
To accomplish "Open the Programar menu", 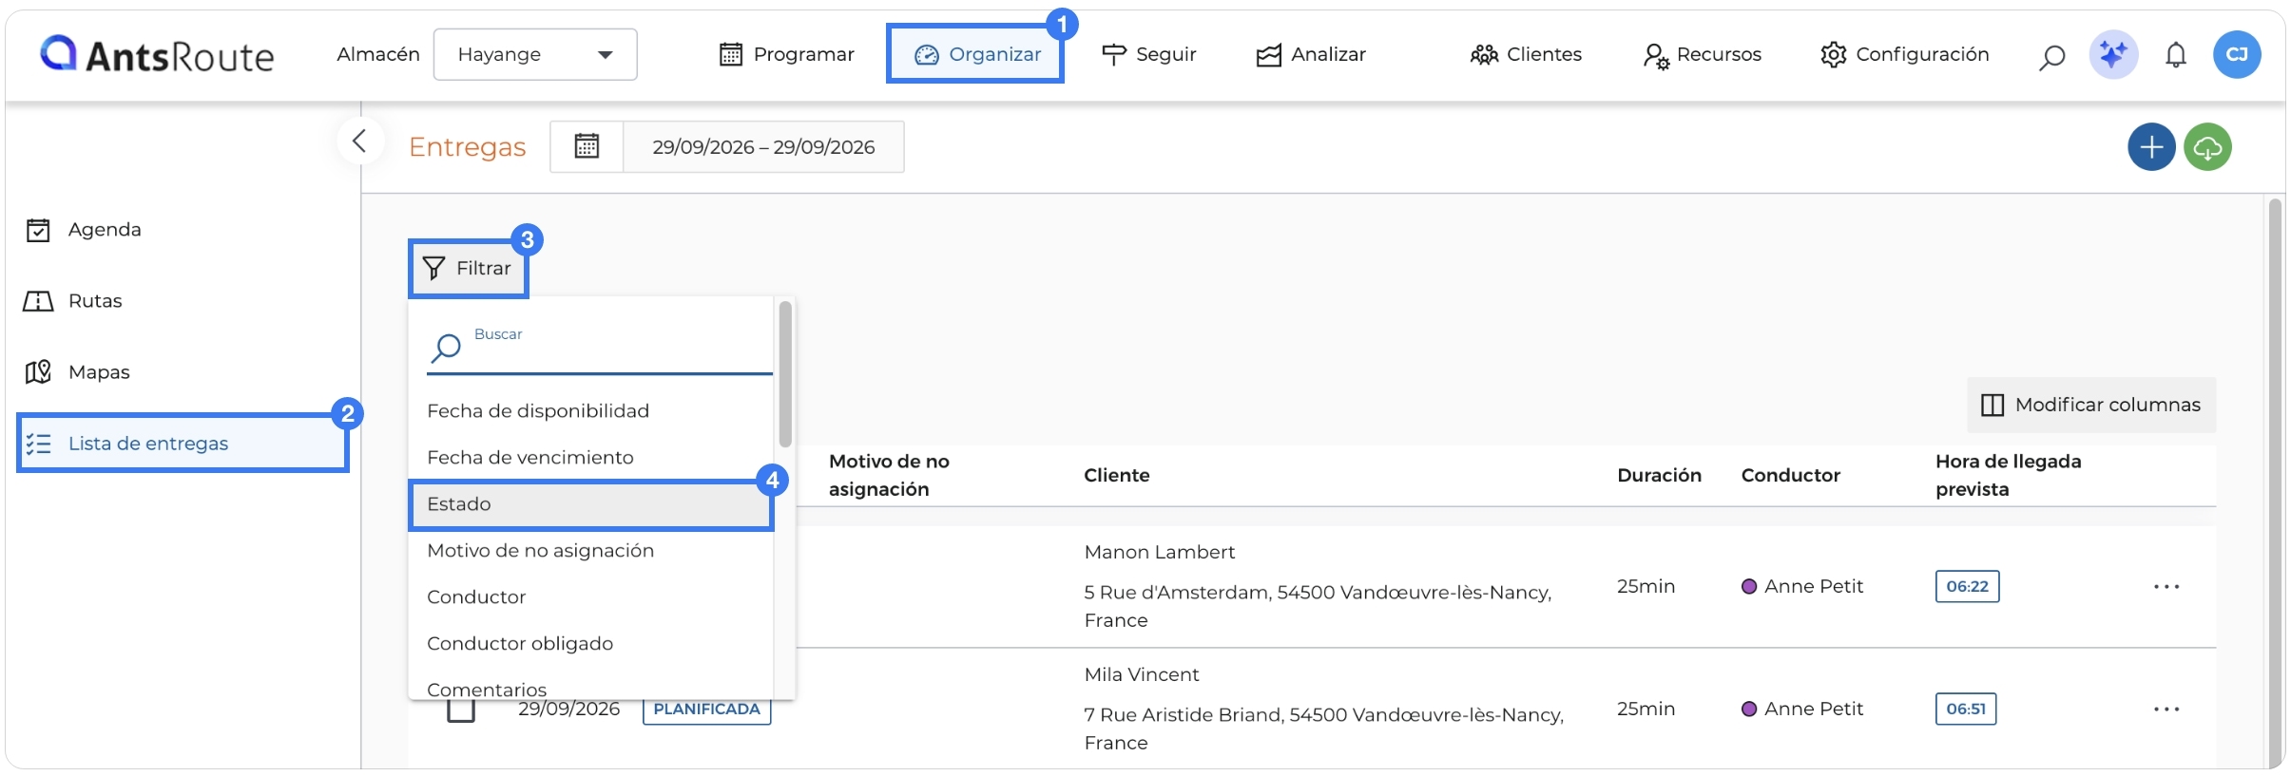I will (x=786, y=54).
